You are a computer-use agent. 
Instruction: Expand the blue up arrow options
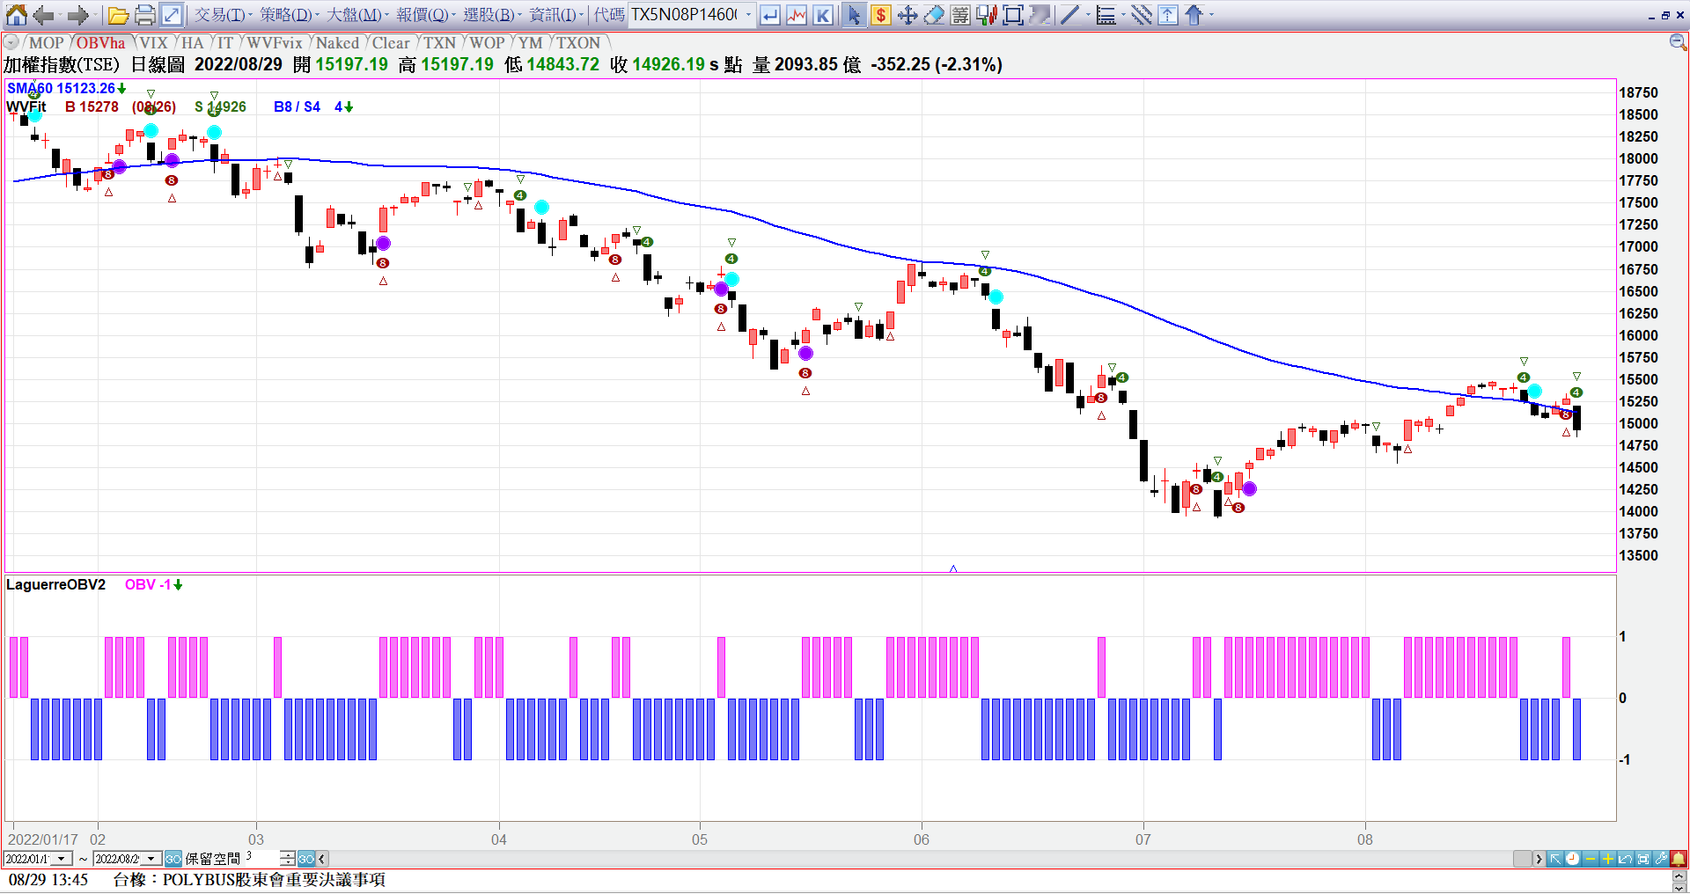click(1211, 15)
